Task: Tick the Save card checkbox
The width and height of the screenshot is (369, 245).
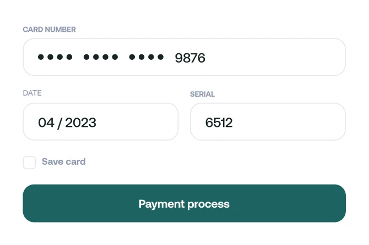Action: click(x=29, y=162)
